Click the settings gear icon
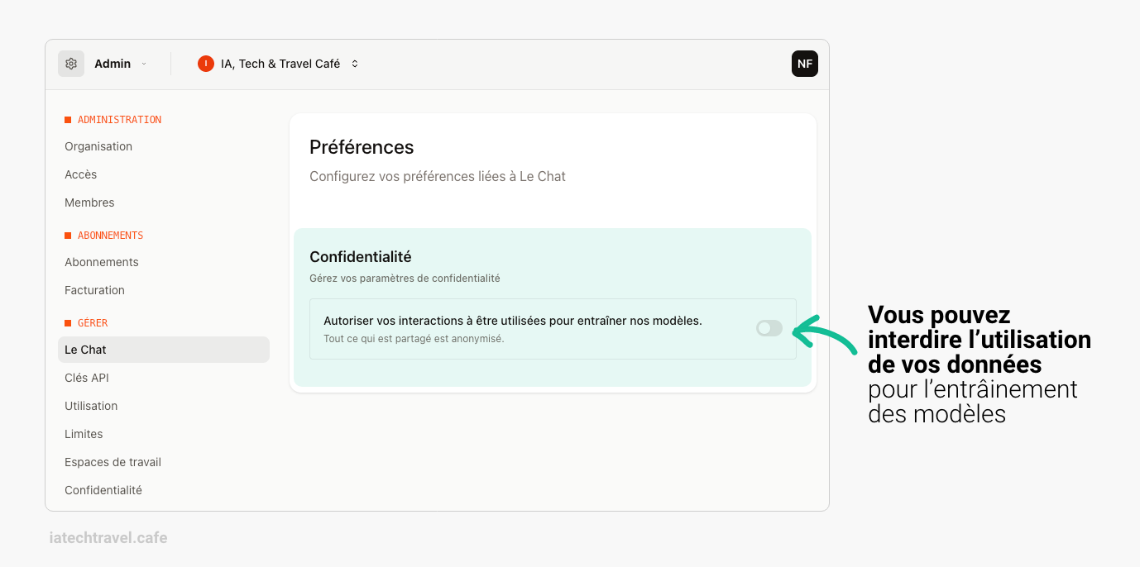Image resolution: width=1140 pixels, height=567 pixels. click(71, 64)
